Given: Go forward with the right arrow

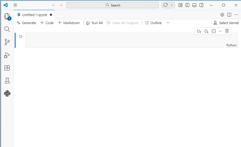Looking at the screenshot, I should (61, 5).
